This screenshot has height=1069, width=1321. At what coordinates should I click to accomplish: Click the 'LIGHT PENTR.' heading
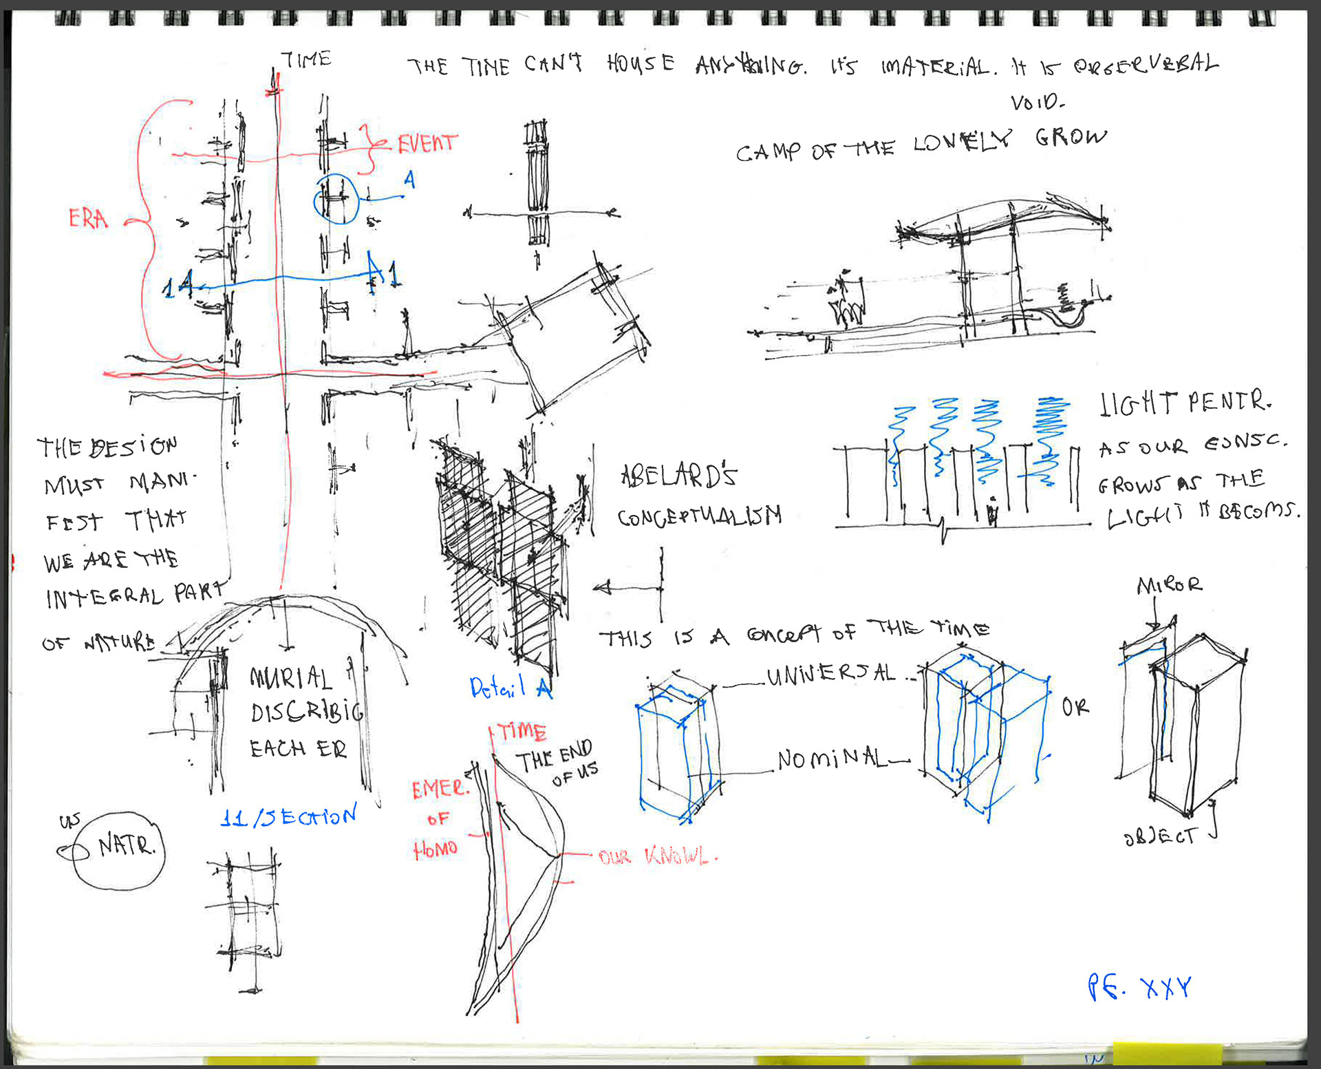point(1185,403)
